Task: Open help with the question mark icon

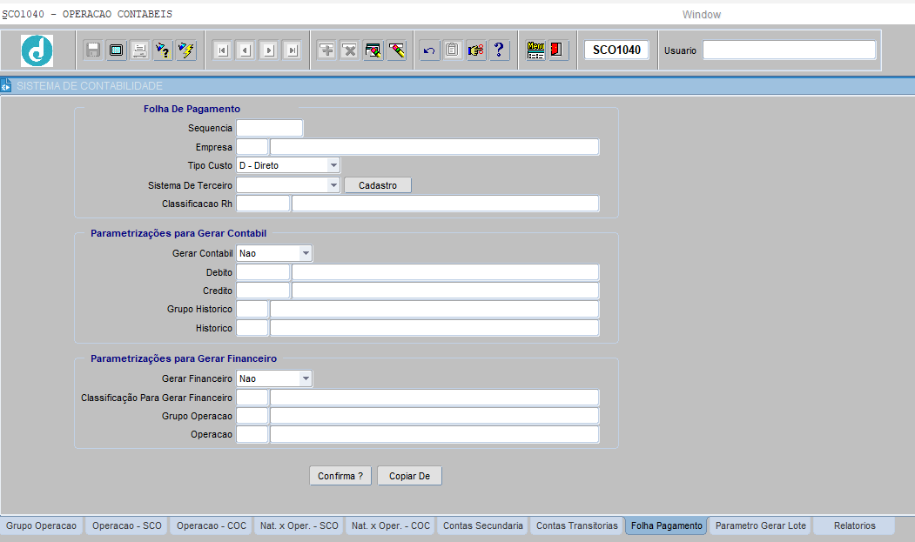Action: pyautogui.click(x=499, y=50)
